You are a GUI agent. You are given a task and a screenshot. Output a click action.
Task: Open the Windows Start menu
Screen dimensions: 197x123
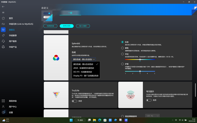pyautogui.click(x=71, y=120)
